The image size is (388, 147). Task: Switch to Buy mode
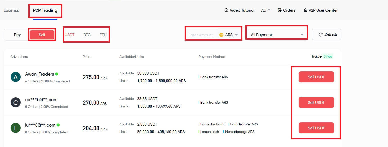point(17,35)
